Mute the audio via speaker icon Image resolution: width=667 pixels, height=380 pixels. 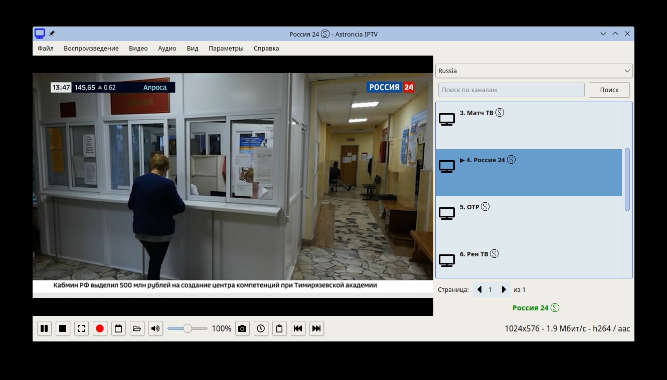tap(155, 328)
